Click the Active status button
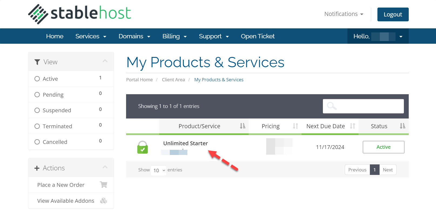 pos(383,147)
